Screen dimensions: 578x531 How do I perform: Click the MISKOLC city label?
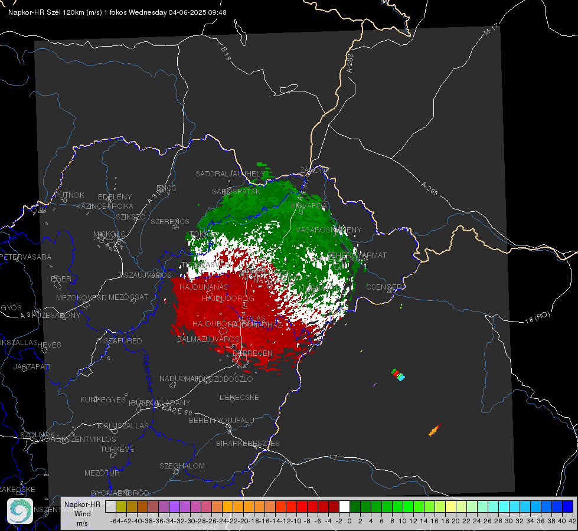[109, 234]
